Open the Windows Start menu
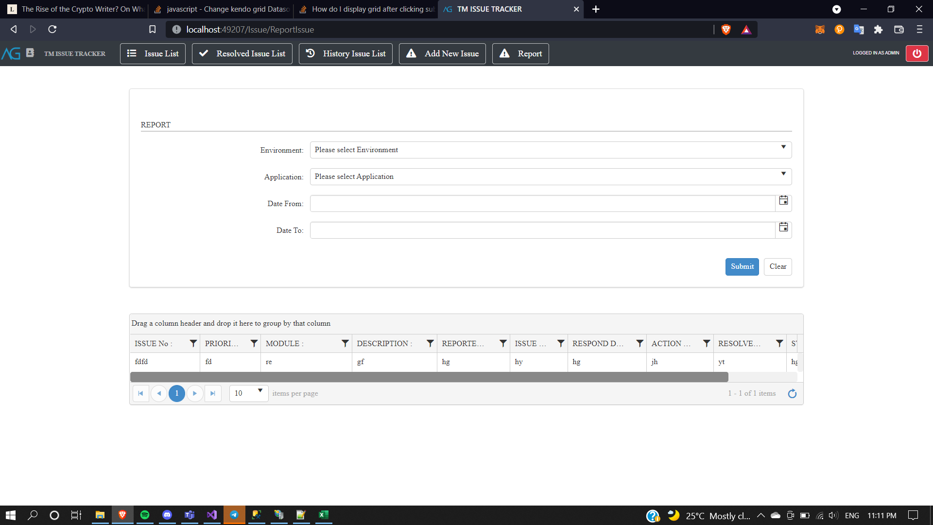Image resolution: width=933 pixels, height=525 pixels. point(11,515)
